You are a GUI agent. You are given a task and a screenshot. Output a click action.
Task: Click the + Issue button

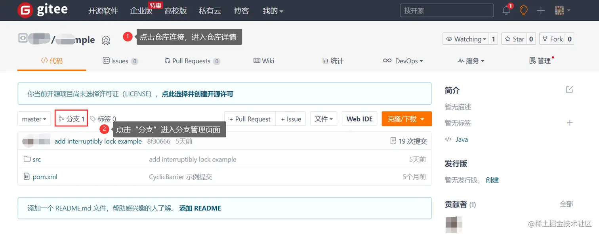[x=290, y=119]
